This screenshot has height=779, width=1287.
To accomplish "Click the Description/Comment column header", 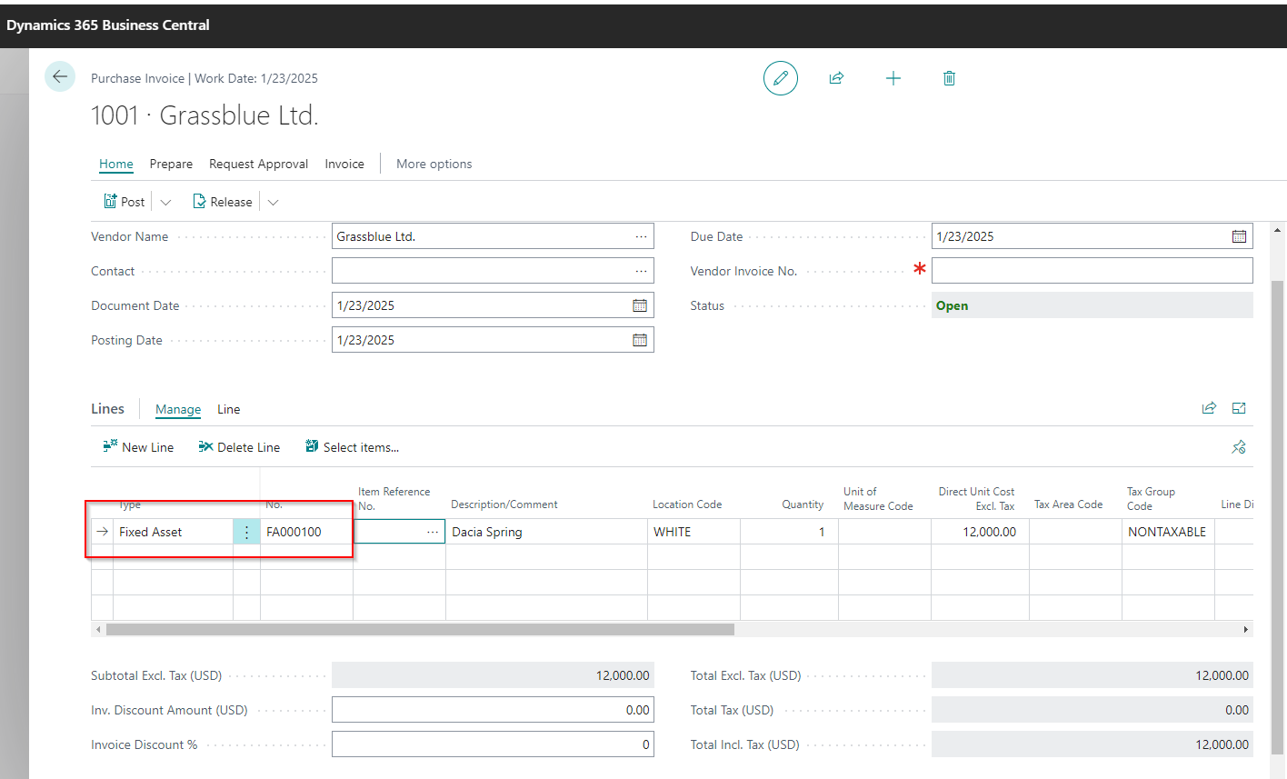I will (x=504, y=504).
